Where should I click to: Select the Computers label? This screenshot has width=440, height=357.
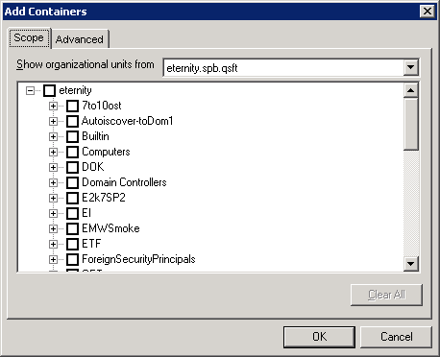point(106,152)
